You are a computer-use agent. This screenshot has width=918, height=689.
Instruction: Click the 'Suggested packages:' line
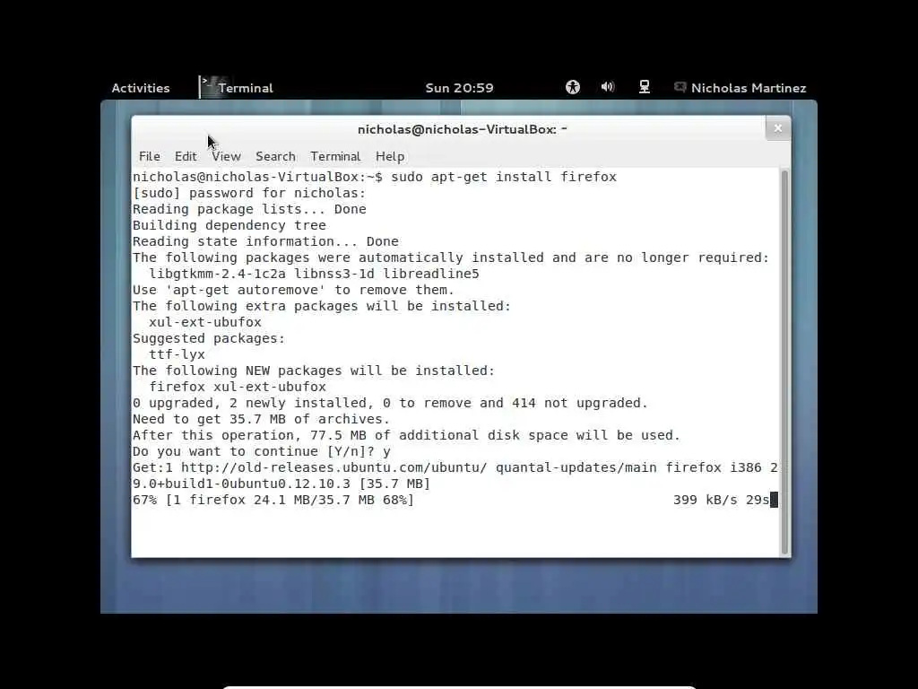(x=208, y=338)
